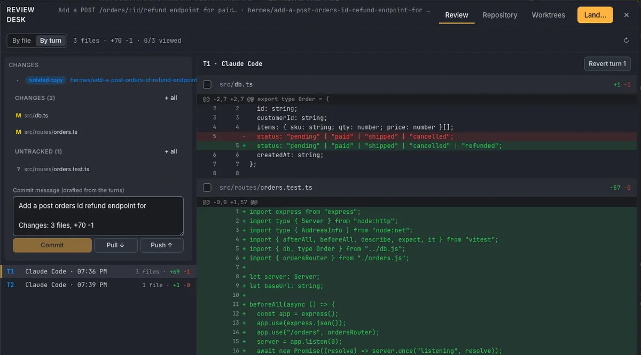This screenshot has width=641, height=355.
Task: Click the Push button
Action: (162, 245)
